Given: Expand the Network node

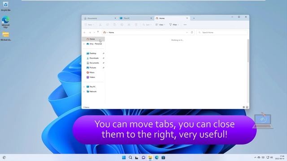Looking at the screenshot, I should (x=84, y=91).
